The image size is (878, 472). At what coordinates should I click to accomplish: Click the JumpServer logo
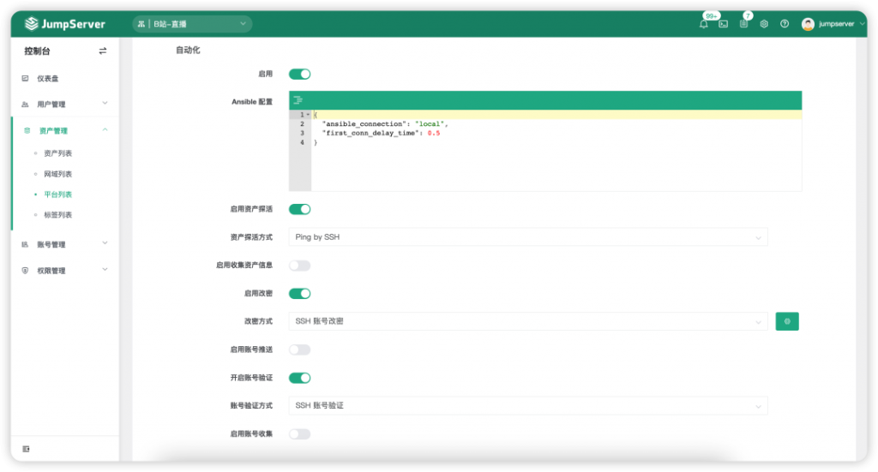coord(65,23)
